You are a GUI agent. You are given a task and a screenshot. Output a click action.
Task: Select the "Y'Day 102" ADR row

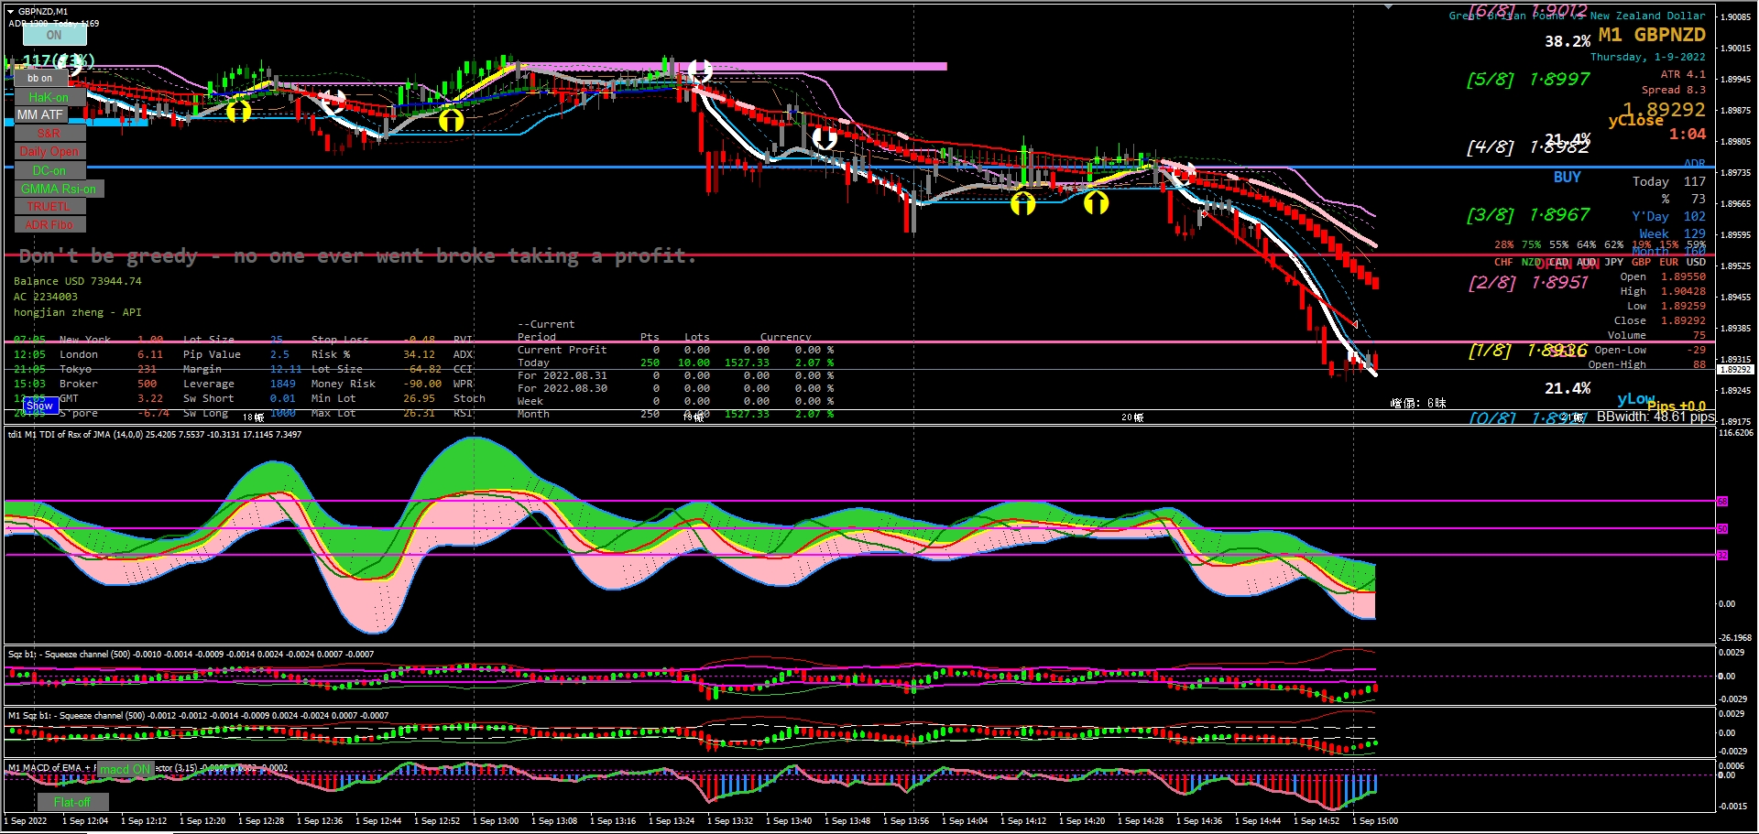[x=1669, y=217]
